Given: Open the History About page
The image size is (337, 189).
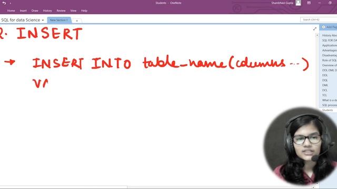Looking at the screenshot, I should click(x=329, y=35).
